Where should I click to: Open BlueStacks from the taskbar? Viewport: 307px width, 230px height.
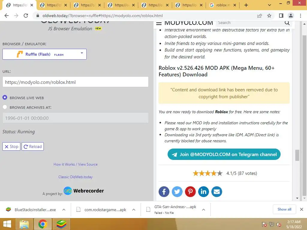61,224
